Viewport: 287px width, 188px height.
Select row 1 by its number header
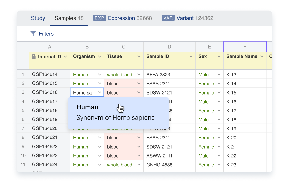(x=23, y=74)
